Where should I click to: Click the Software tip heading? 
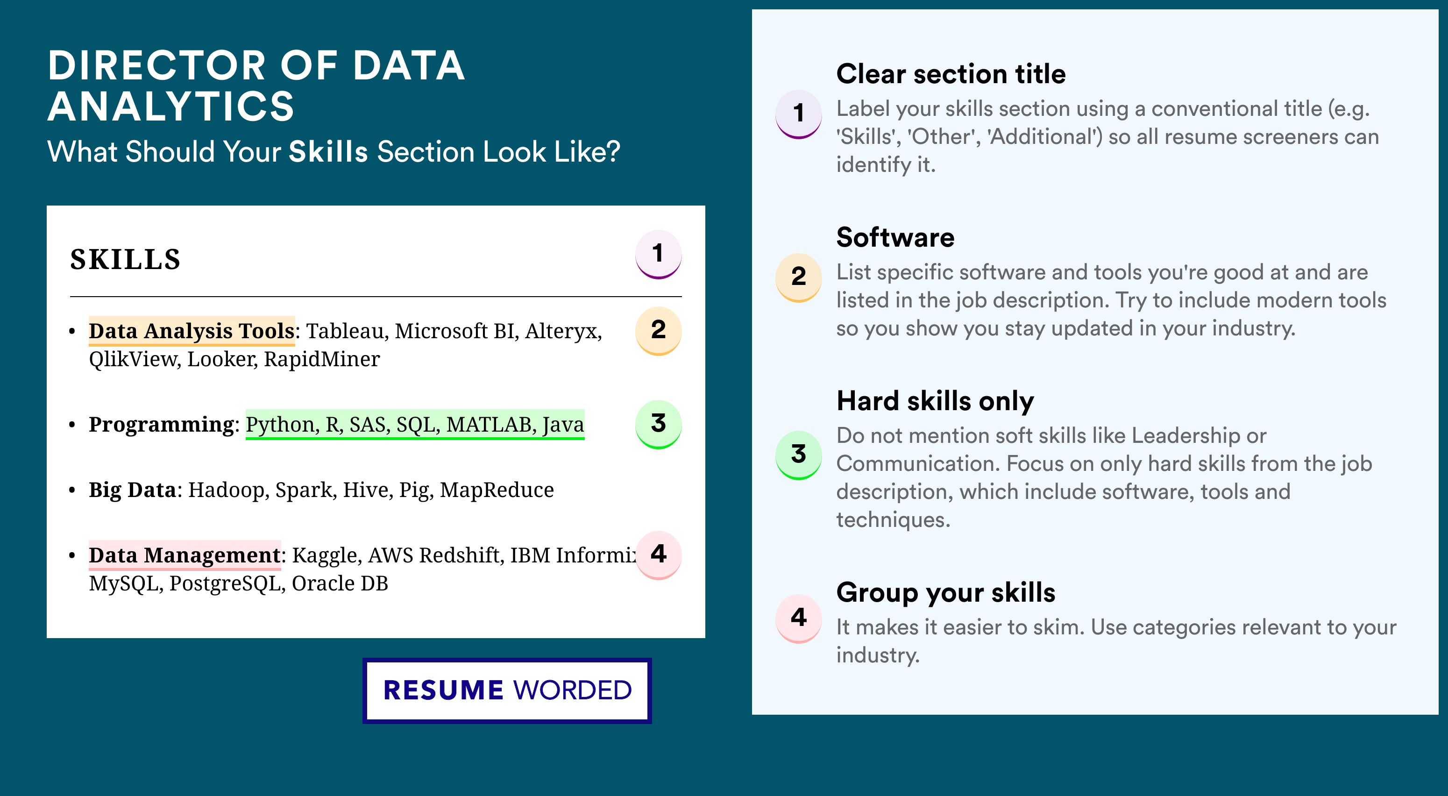point(895,237)
